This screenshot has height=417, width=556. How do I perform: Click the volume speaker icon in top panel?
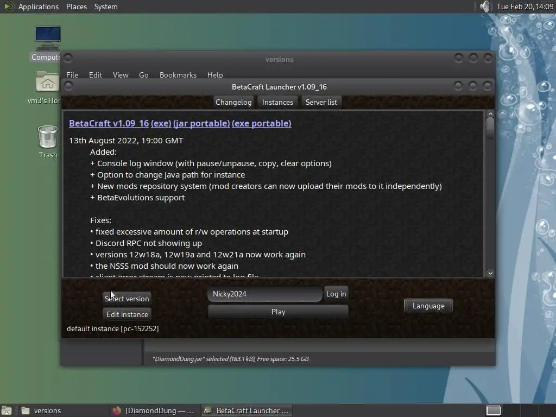point(485,7)
